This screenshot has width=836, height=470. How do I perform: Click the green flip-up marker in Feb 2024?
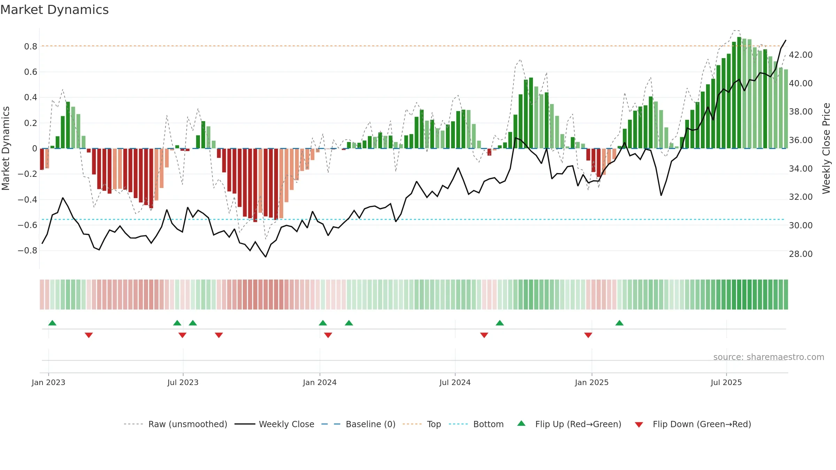pos(349,323)
